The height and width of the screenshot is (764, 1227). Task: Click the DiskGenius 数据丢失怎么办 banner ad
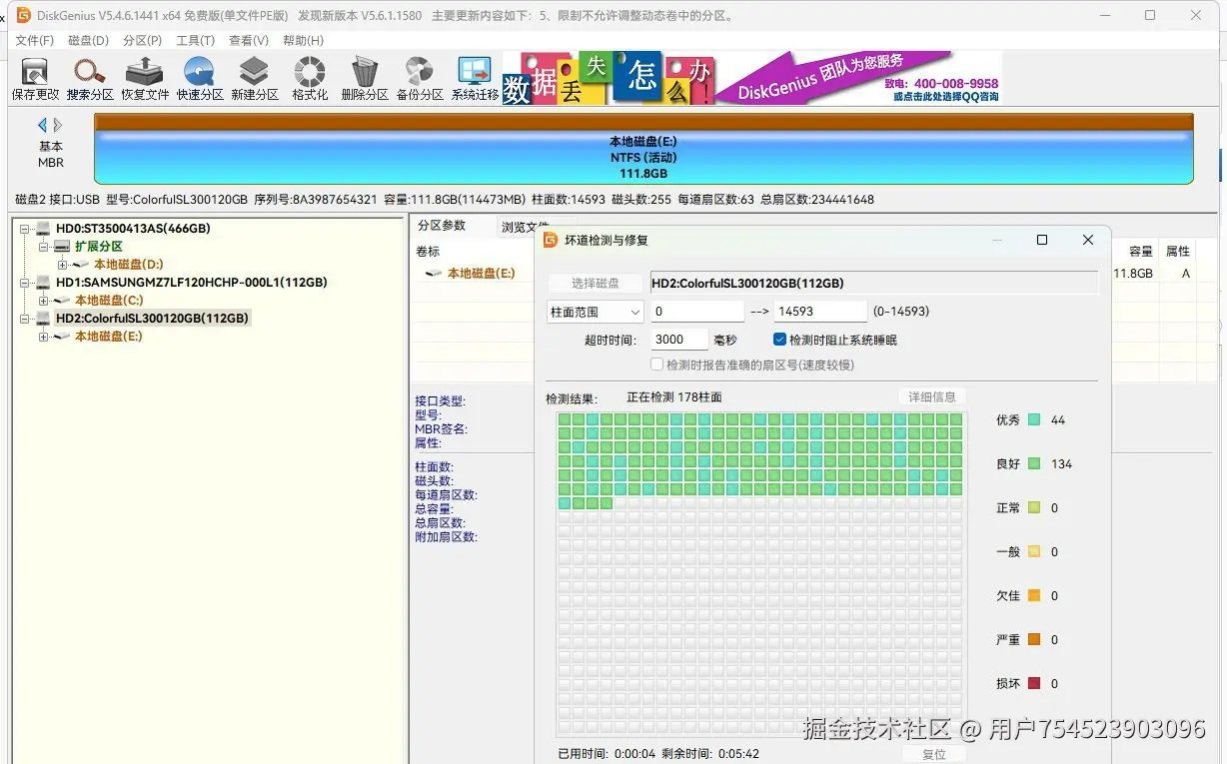coord(751,78)
